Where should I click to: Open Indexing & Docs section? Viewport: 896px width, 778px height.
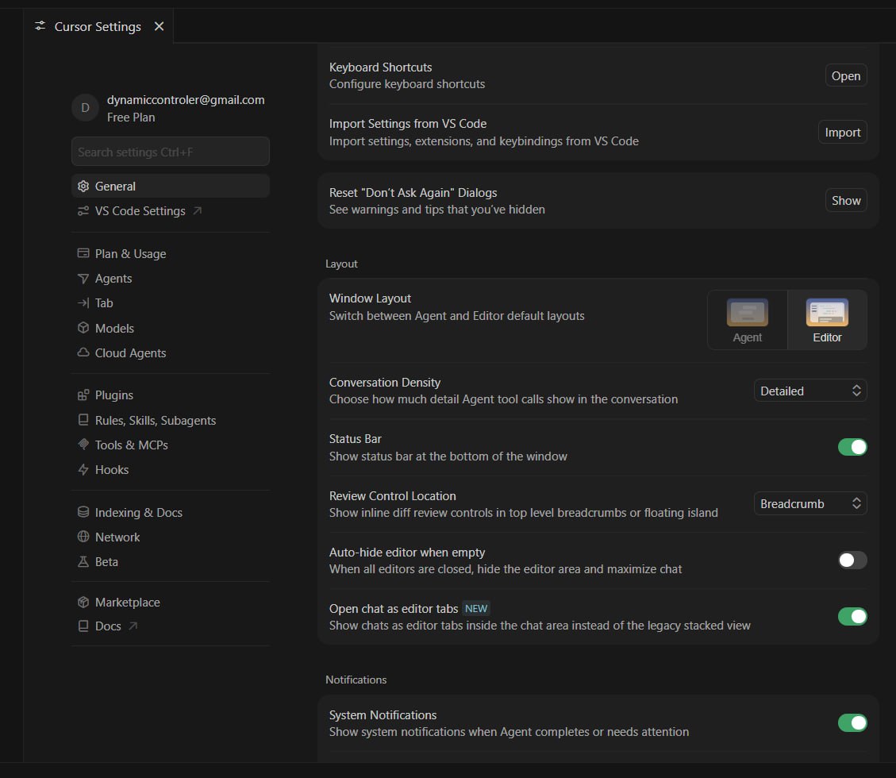(171, 512)
